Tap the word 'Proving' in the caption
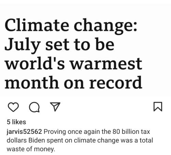Image resolution: width=171 pixels, height=155 pixels. (55, 132)
